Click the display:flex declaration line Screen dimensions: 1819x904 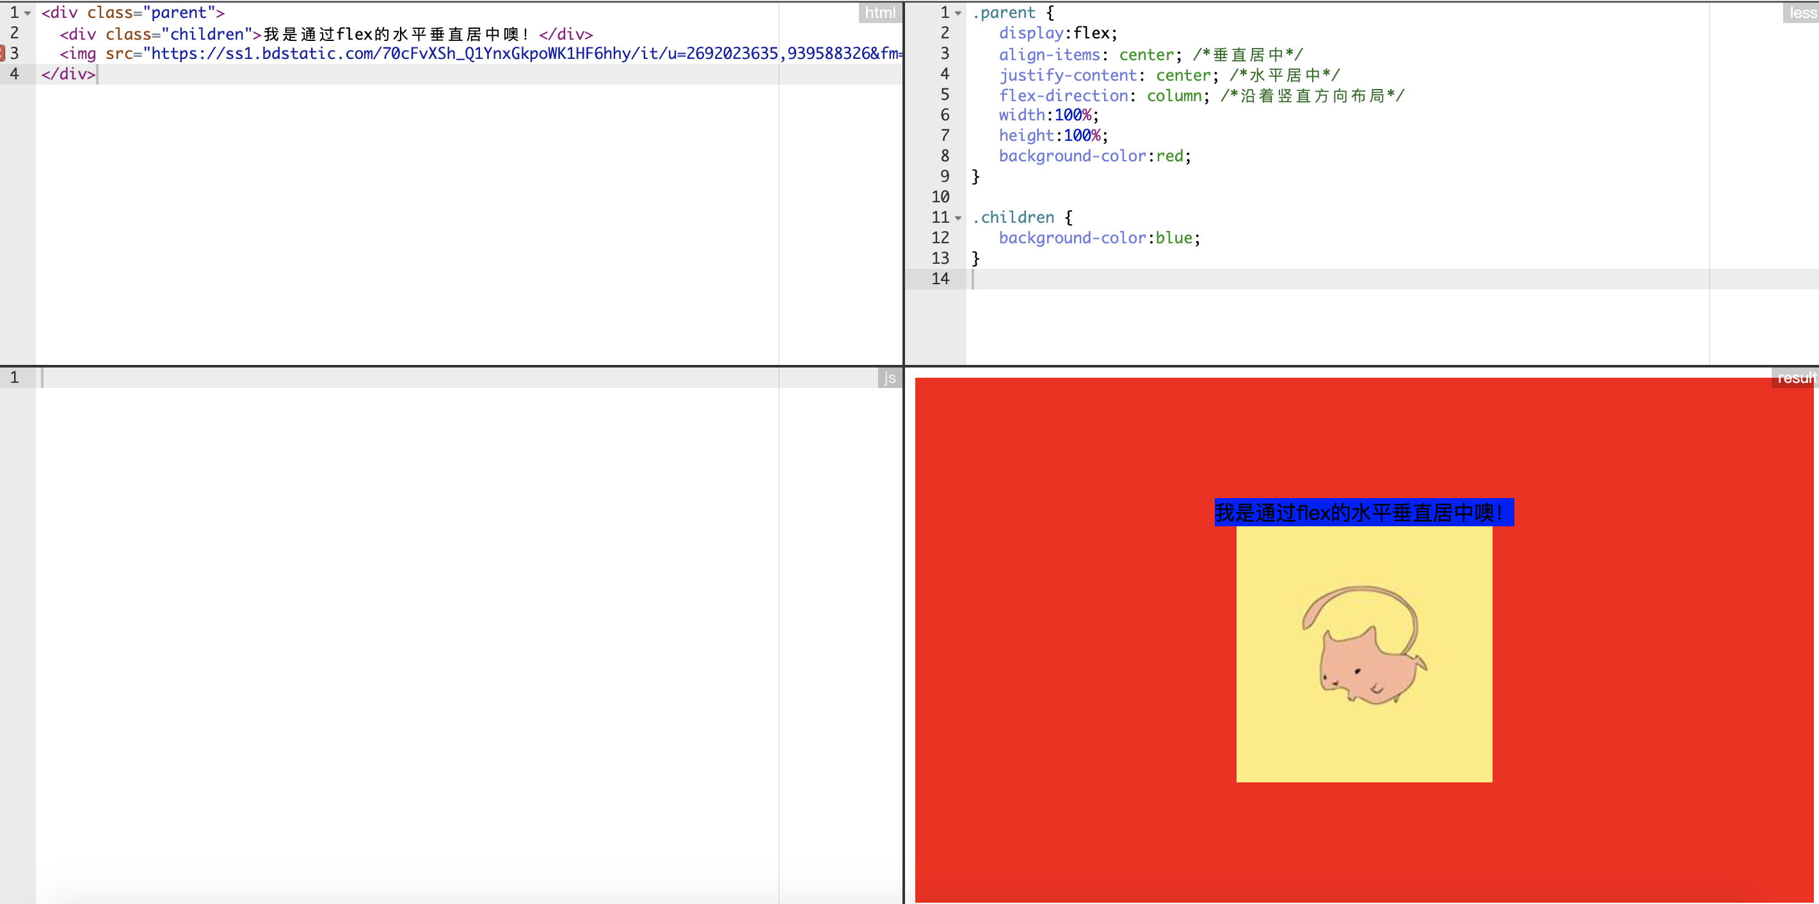pos(1057,33)
